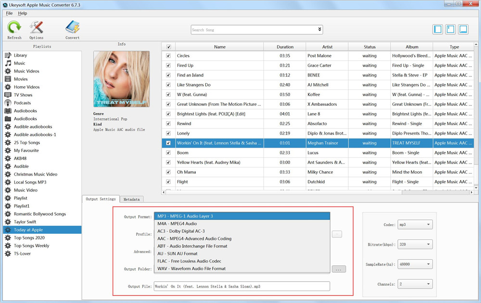Screen dimensions: 481x303
Task: Select Audible audiobooks playlist
Action: pos(42,126)
